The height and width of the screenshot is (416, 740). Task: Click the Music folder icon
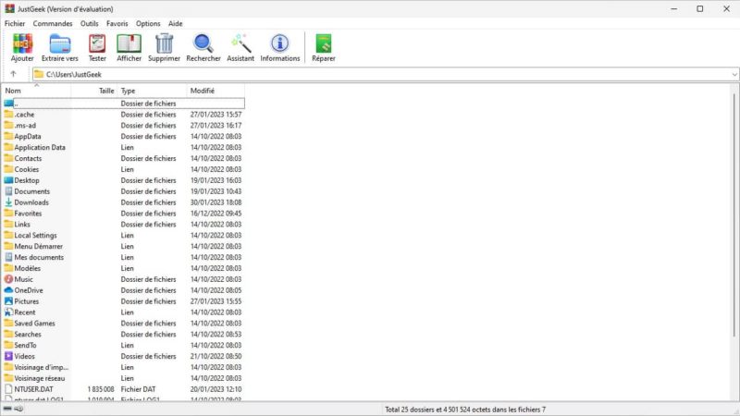pos(8,279)
